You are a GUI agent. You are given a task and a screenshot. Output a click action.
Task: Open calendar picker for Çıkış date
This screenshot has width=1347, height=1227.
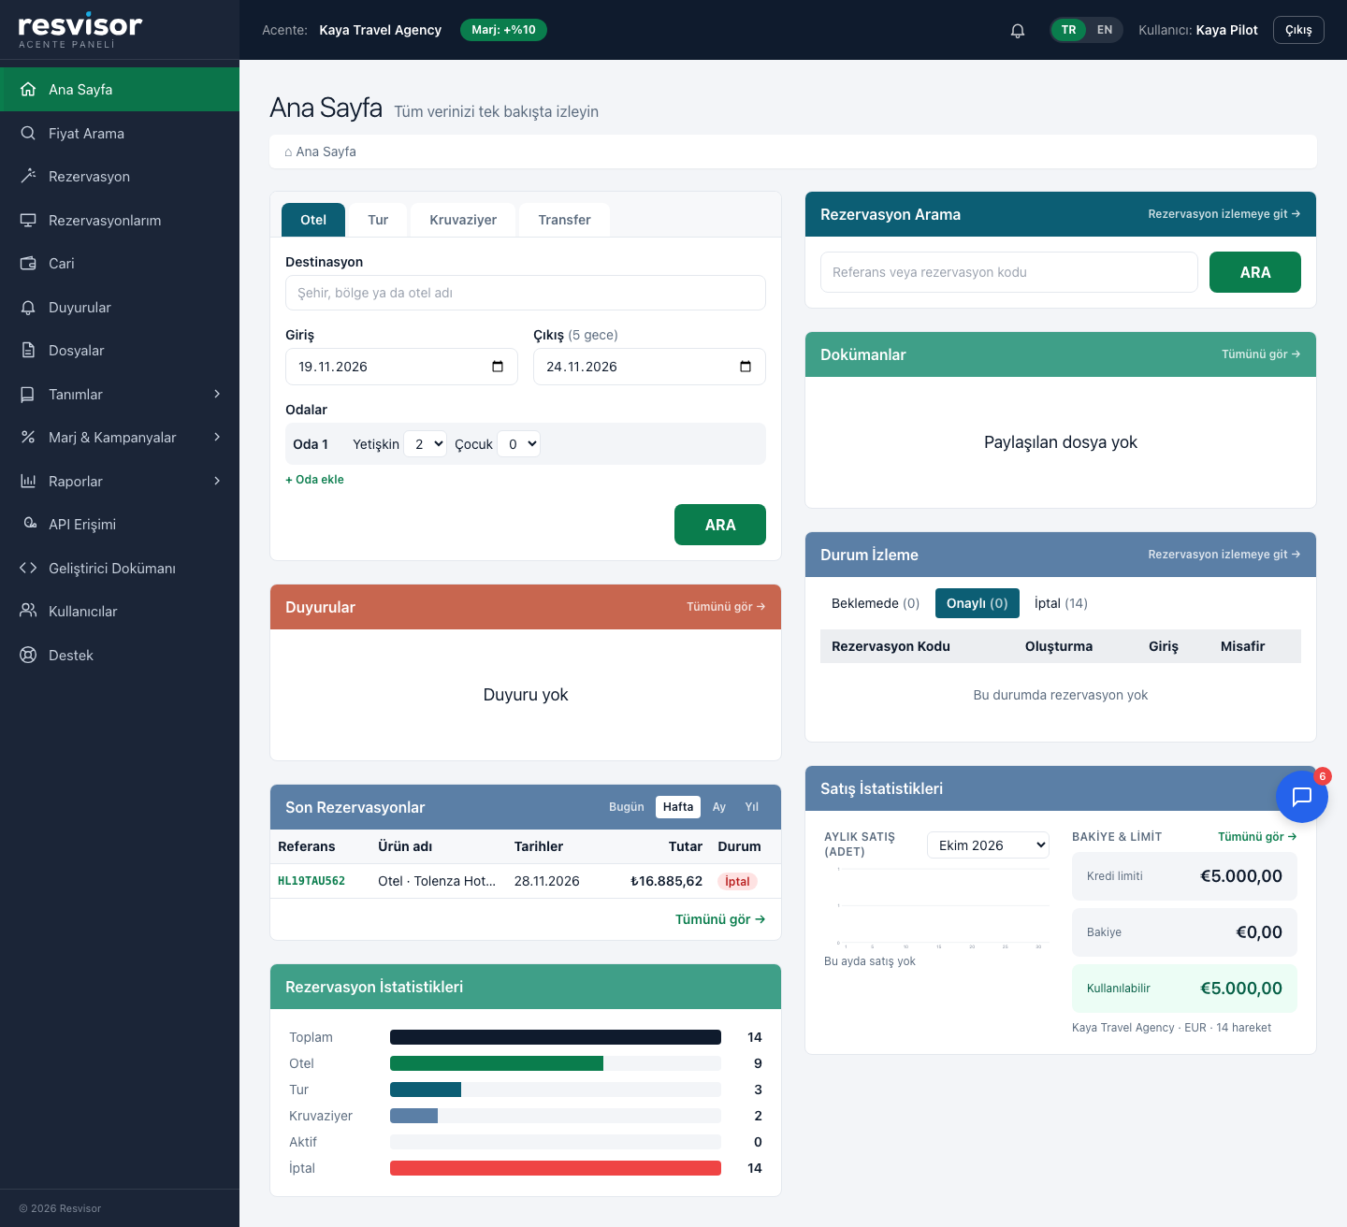tap(746, 367)
